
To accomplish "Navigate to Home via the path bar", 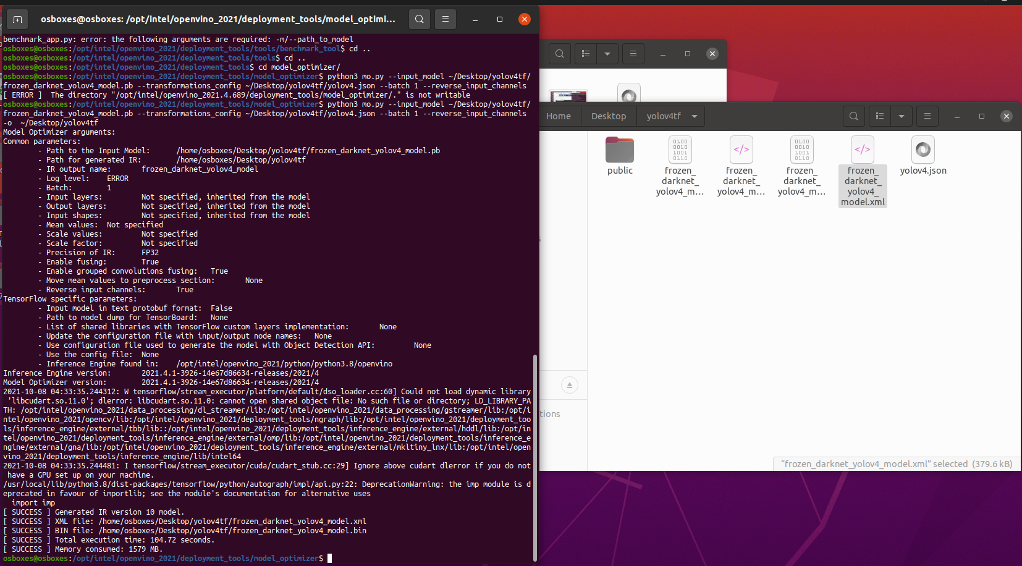I will coord(559,116).
